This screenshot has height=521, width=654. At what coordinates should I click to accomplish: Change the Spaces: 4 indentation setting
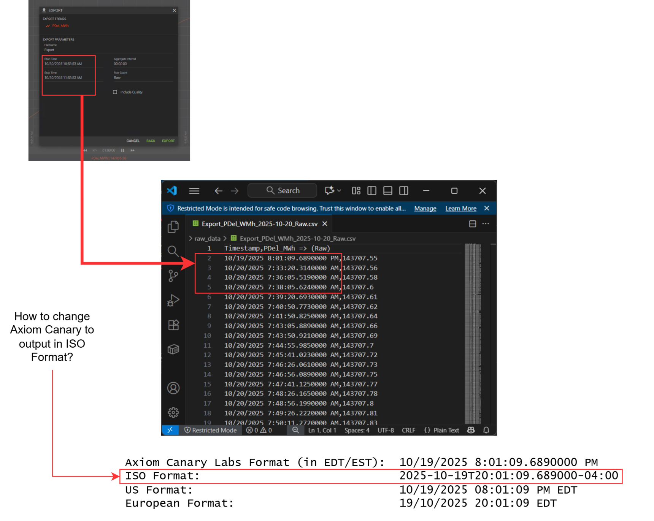tap(357, 430)
